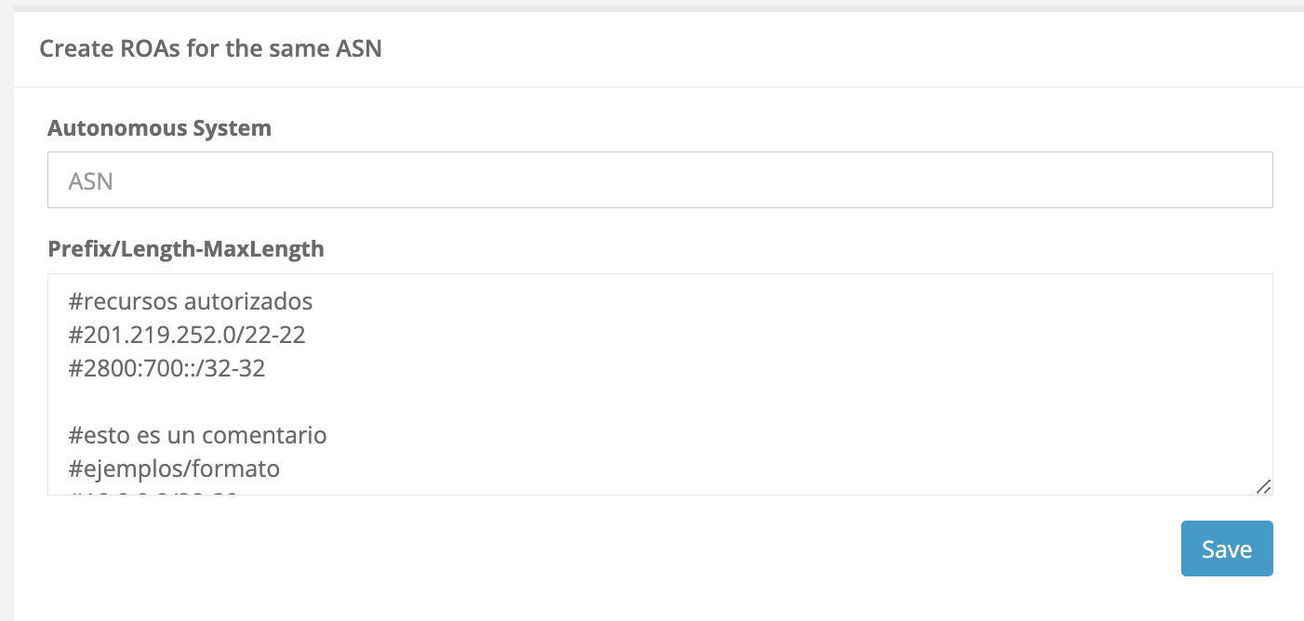Place cursor on the #recursos autorizados line
The height and width of the screenshot is (621, 1304).
[x=191, y=301]
